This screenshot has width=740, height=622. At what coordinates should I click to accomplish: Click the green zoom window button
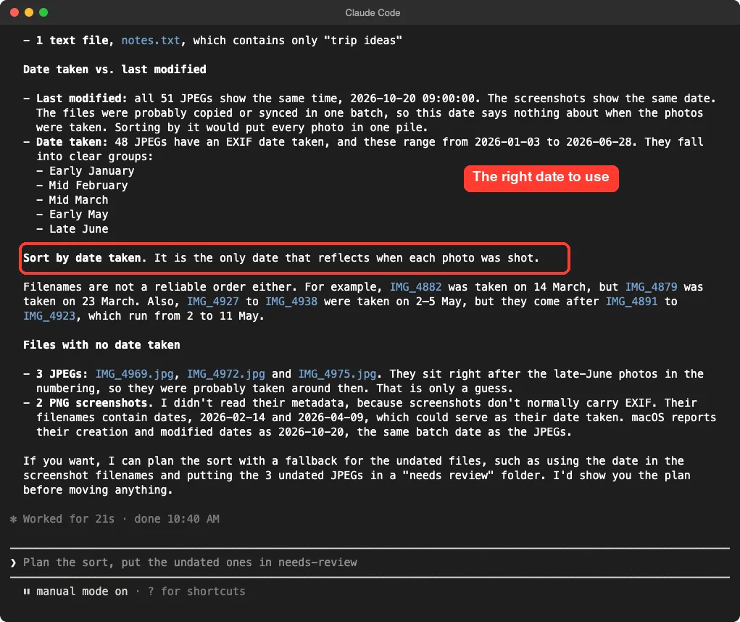(43, 12)
